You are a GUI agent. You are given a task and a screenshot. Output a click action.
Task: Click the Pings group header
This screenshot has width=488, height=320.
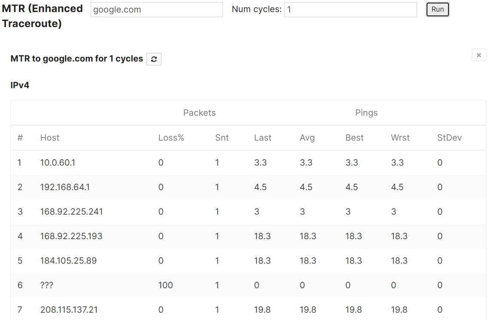[x=366, y=113]
